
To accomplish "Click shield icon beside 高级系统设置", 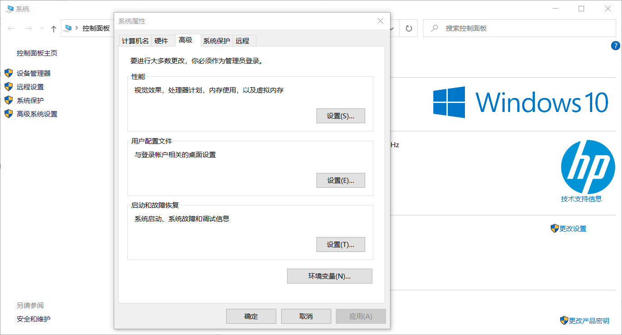I will 9,114.
